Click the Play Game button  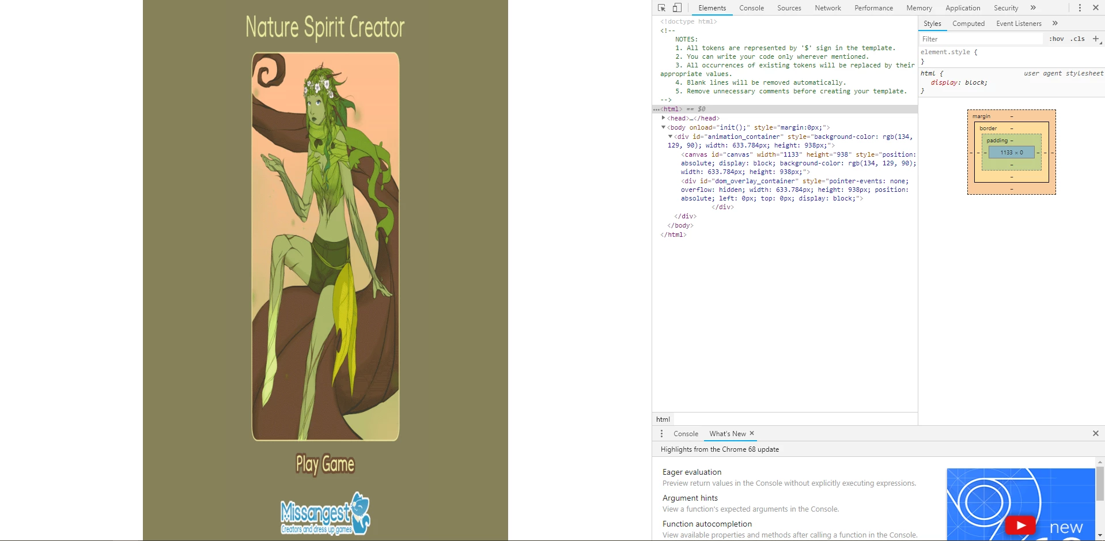pyautogui.click(x=325, y=464)
